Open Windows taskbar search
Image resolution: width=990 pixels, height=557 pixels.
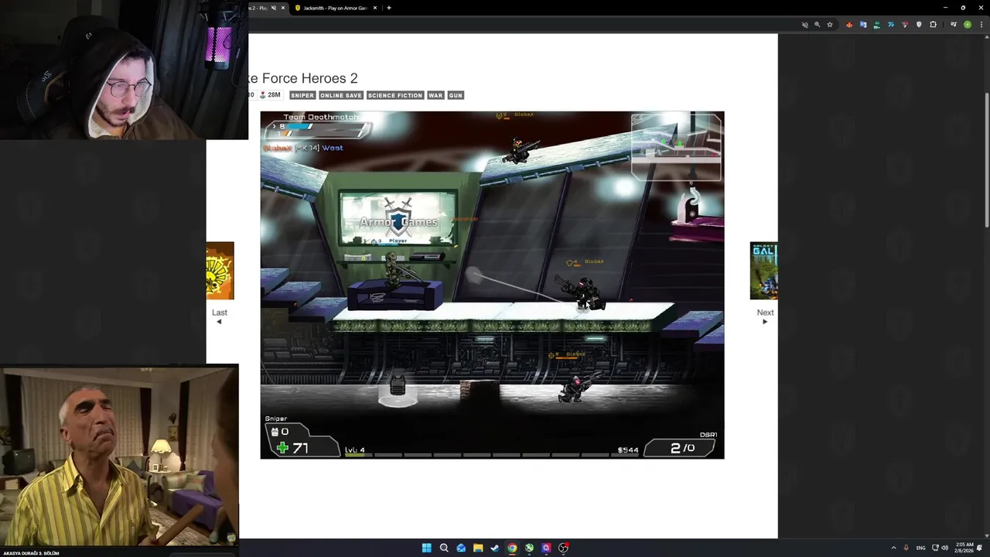tap(444, 548)
